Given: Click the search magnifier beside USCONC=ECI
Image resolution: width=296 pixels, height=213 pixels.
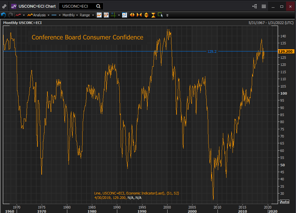Looking at the screenshot, I should 98,6.
